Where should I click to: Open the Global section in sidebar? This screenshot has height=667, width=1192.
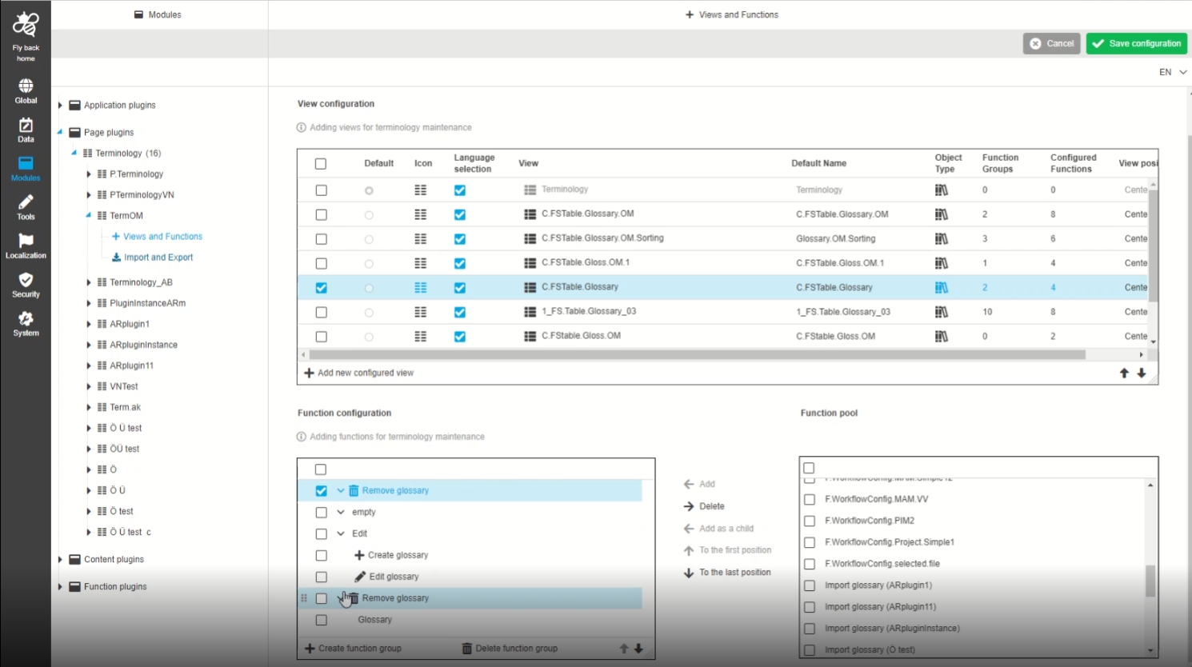(26, 91)
